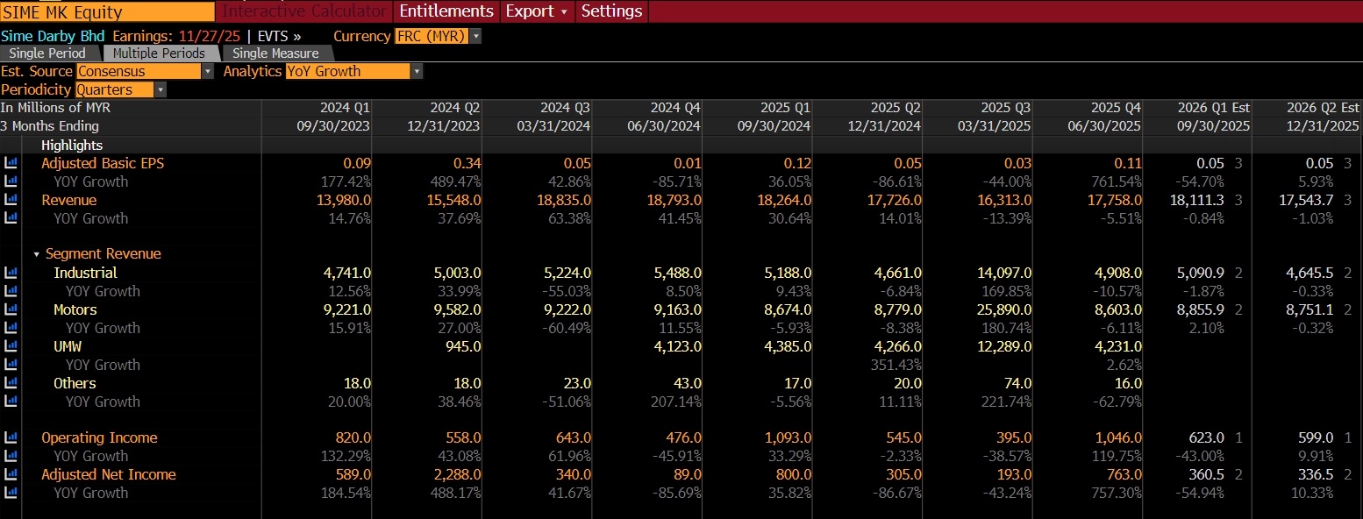Open chart icon for Revenue row

point(11,200)
